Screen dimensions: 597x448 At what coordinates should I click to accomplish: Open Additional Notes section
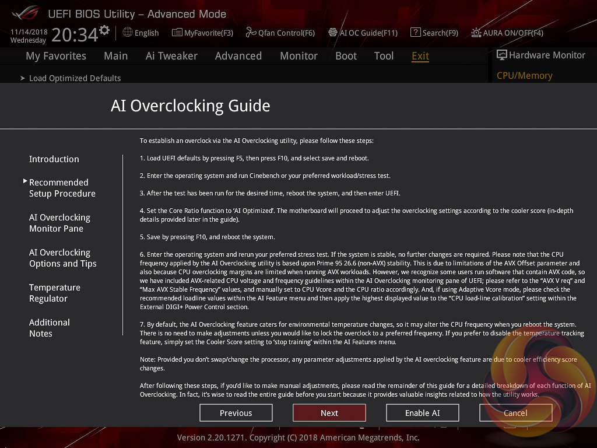click(x=50, y=328)
